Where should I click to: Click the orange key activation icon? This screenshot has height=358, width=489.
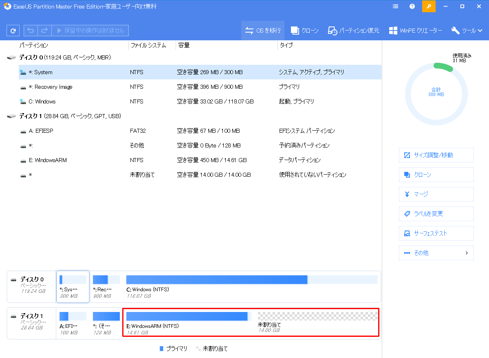[x=429, y=7]
